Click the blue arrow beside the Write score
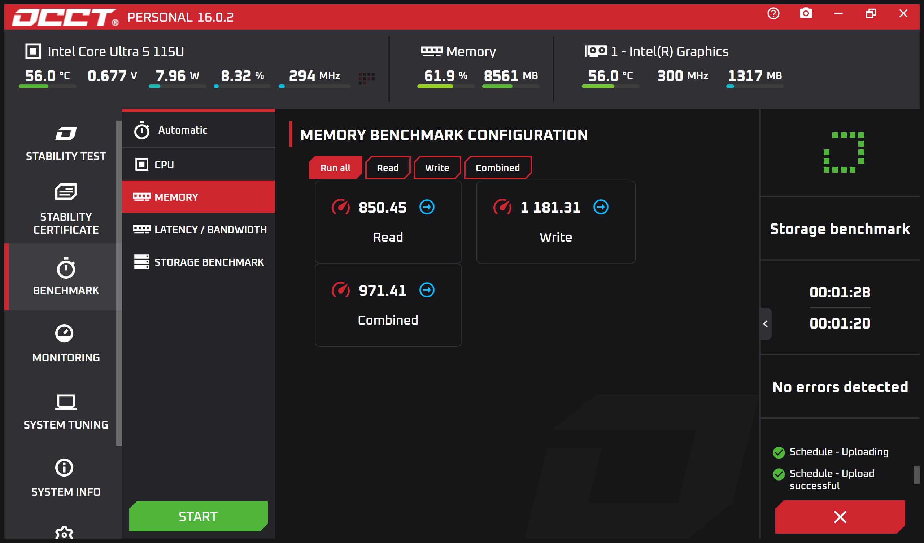Screen dimensions: 924x543 (601, 207)
